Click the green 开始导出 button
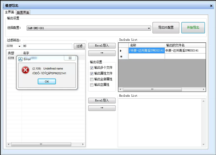The image size is (216, 155). [x=193, y=28]
